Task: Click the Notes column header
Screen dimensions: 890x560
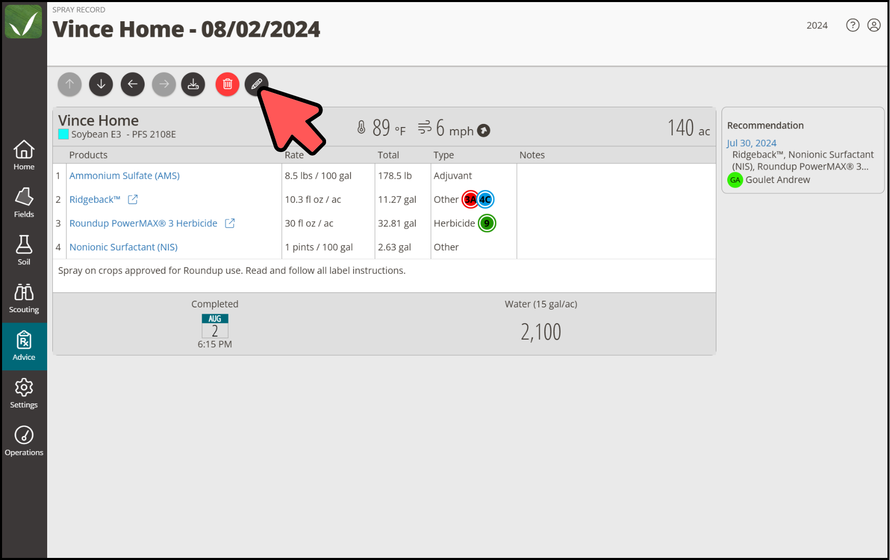Action: point(532,155)
